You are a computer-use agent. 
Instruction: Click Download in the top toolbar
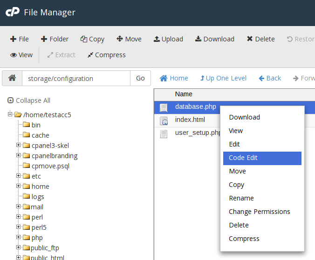214,39
